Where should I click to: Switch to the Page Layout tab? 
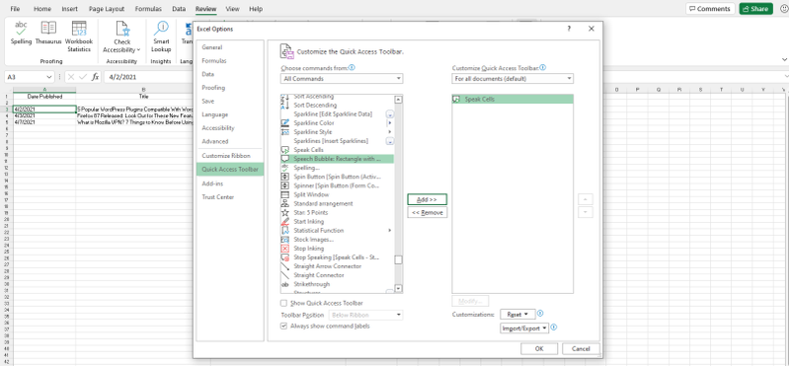point(107,9)
